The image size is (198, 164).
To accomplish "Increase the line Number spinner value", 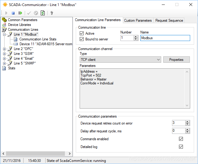I will click(x=136, y=37).
